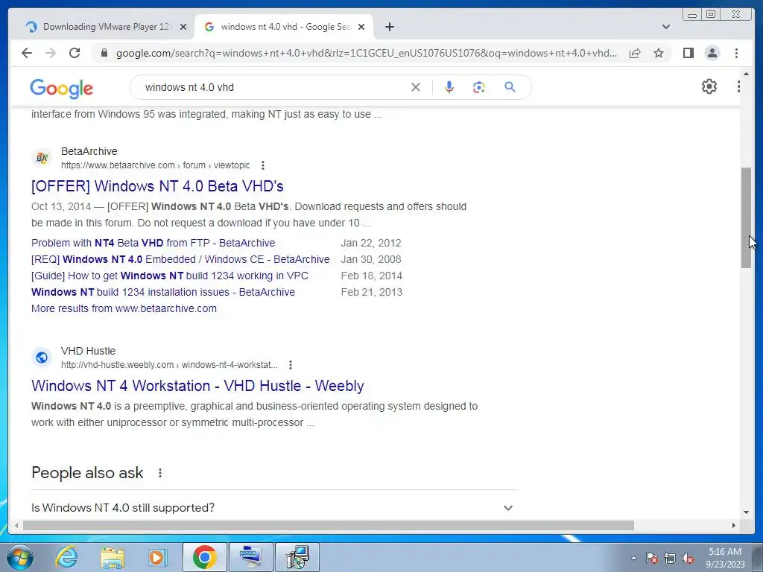The height and width of the screenshot is (572, 763).
Task: Go to Google homepage via logo
Action: pyautogui.click(x=61, y=89)
